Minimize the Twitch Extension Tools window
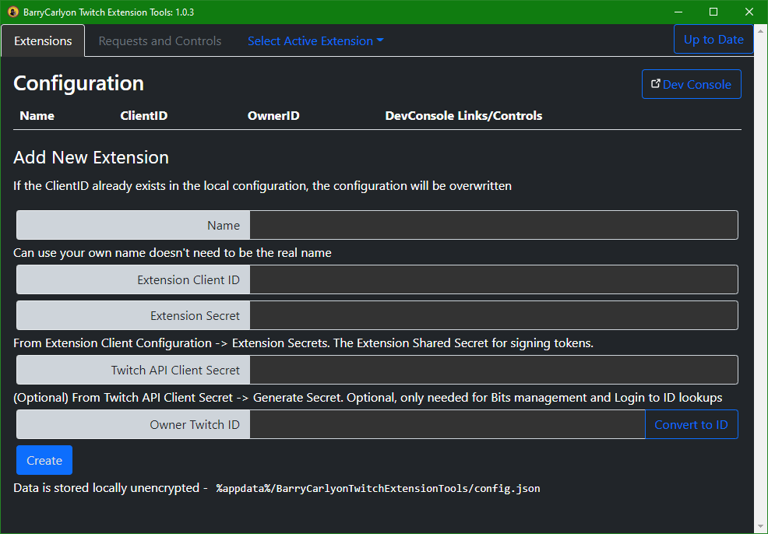768x534 pixels. 678,12
